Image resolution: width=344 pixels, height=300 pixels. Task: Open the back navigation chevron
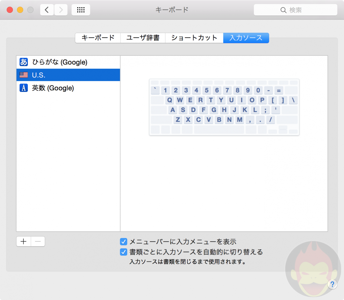(x=47, y=9)
